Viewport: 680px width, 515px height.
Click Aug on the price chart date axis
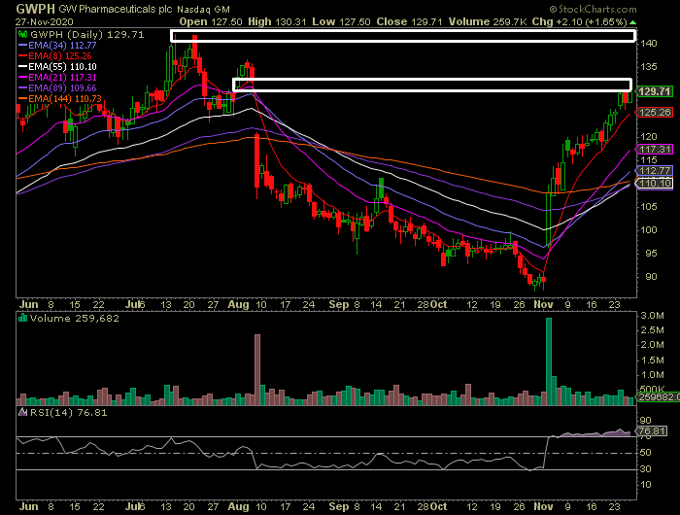point(239,304)
